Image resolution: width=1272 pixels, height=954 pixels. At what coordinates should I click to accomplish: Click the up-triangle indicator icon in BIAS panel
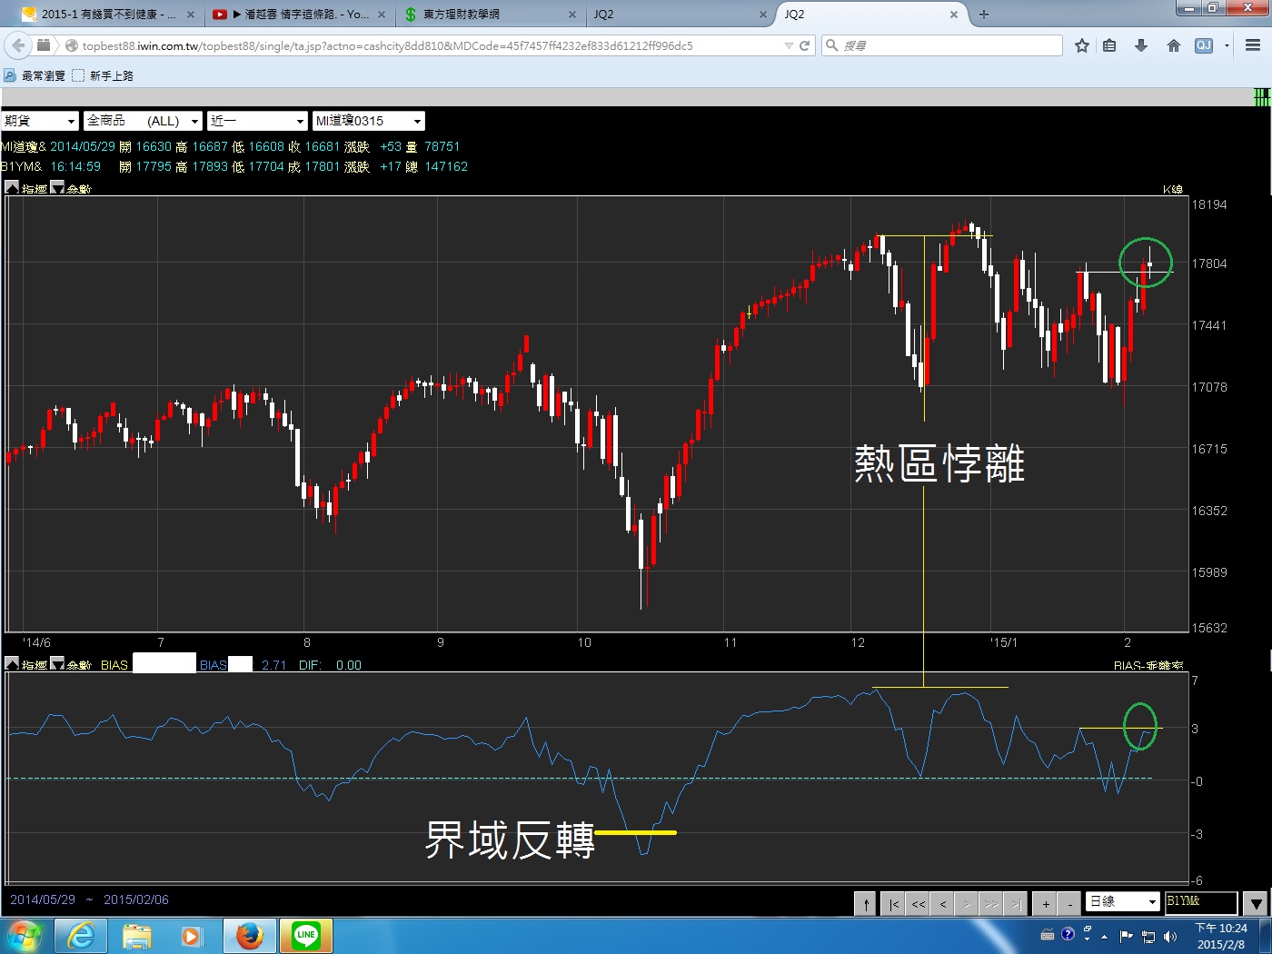(x=12, y=664)
